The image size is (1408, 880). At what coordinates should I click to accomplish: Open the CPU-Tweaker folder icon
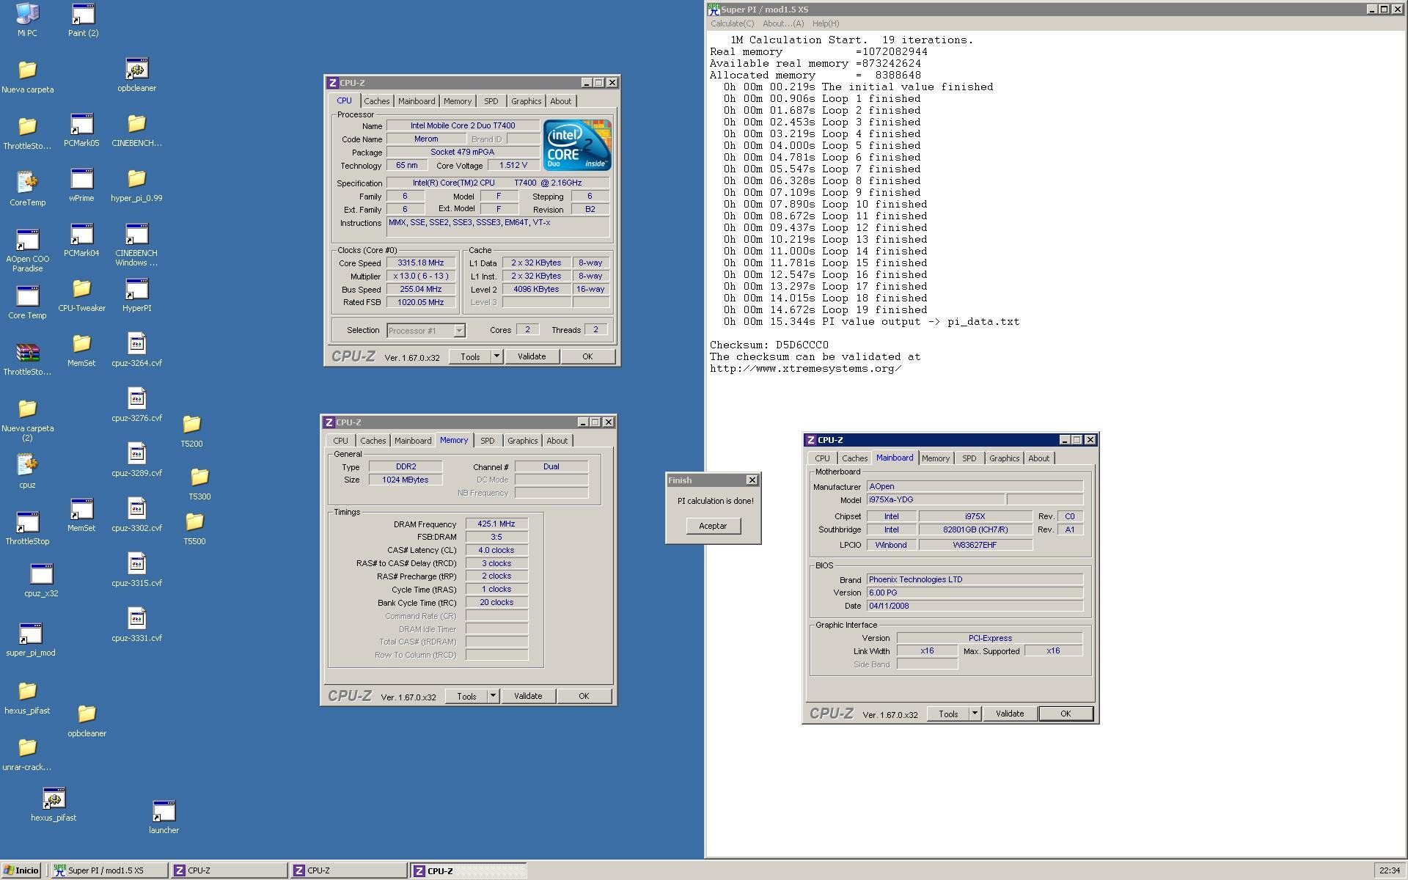[x=81, y=290]
